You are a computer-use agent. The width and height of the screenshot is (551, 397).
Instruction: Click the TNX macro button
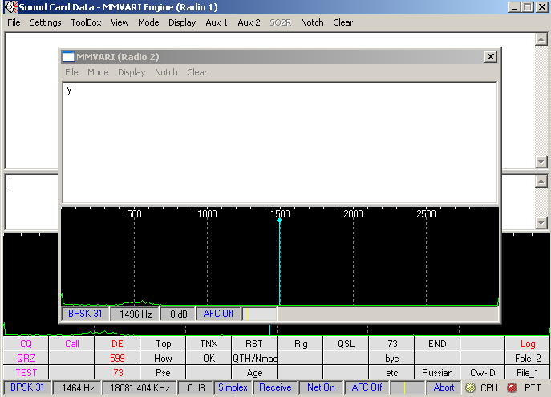point(209,343)
